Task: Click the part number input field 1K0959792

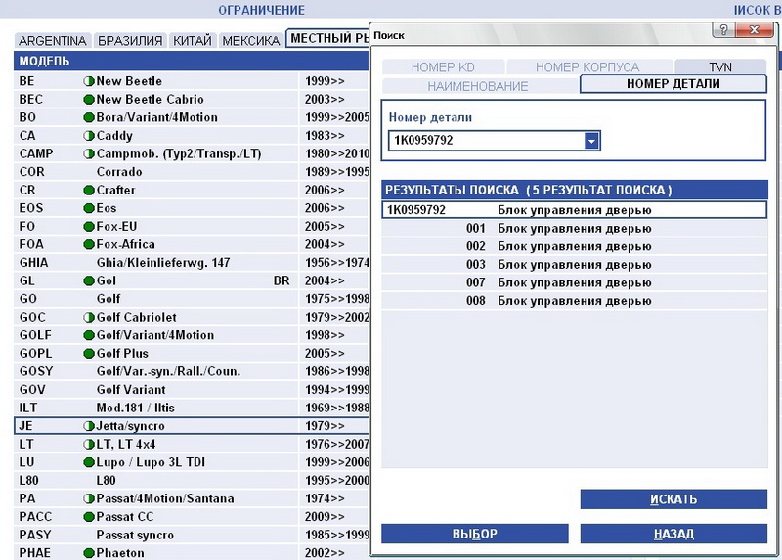Action: (487, 141)
